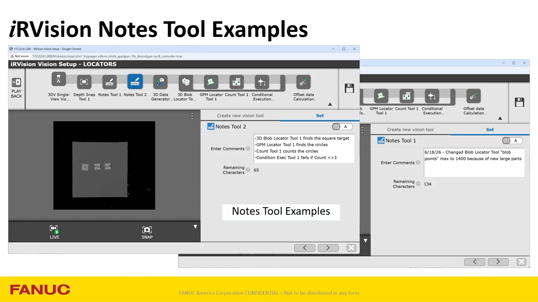Select the 3DV Single-View Vision tool icon
This screenshot has width=538, height=302.
[x=59, y=79]
